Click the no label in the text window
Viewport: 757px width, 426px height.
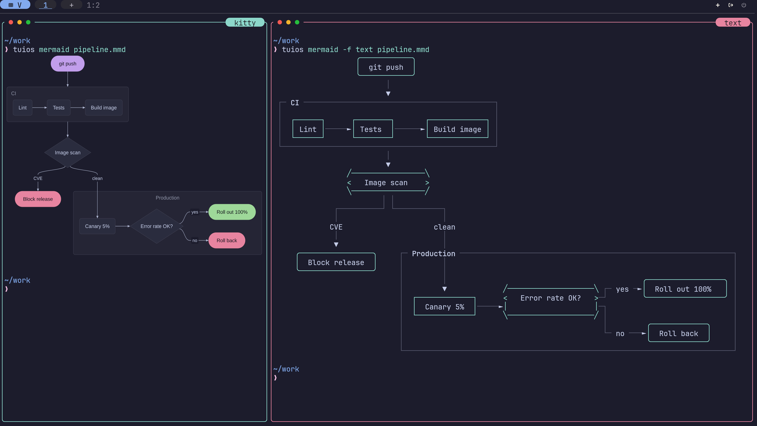coord(620,334)
